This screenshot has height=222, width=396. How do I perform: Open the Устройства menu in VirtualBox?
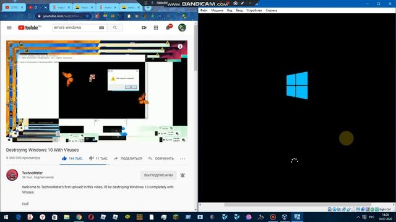[254, 10]
